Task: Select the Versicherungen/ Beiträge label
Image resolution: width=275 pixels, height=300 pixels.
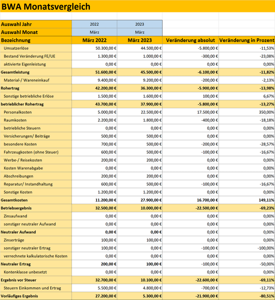Action: (27, 136)
